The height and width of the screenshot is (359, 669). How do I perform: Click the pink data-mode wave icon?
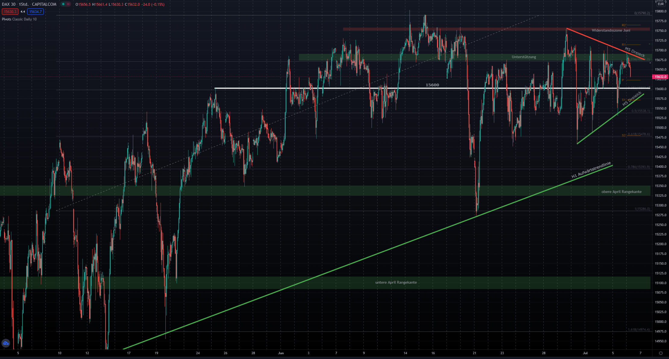click(x=68, y=4)
